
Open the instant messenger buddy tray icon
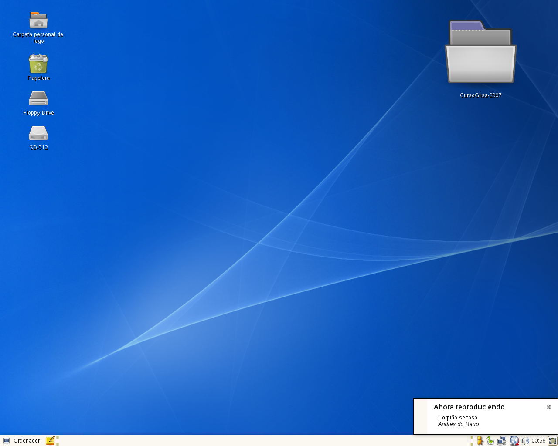coord(480,441)
